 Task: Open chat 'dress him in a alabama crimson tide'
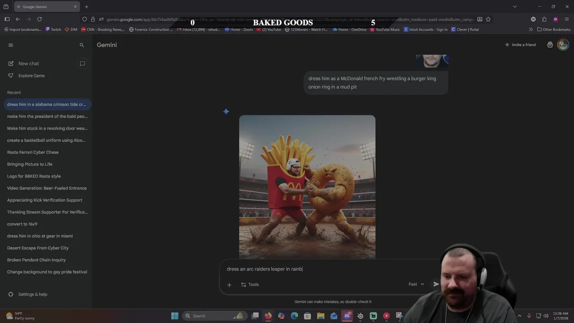(x=47, y=105)
